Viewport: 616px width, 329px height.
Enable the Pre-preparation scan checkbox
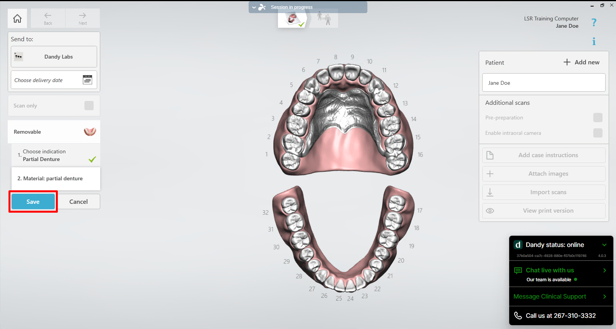597,117
